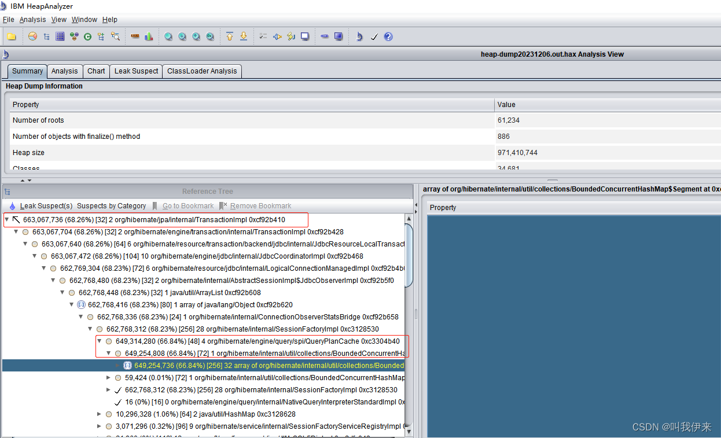
Task: Collapse the root TransactionImpl tree node
Action: click(7, 219)
